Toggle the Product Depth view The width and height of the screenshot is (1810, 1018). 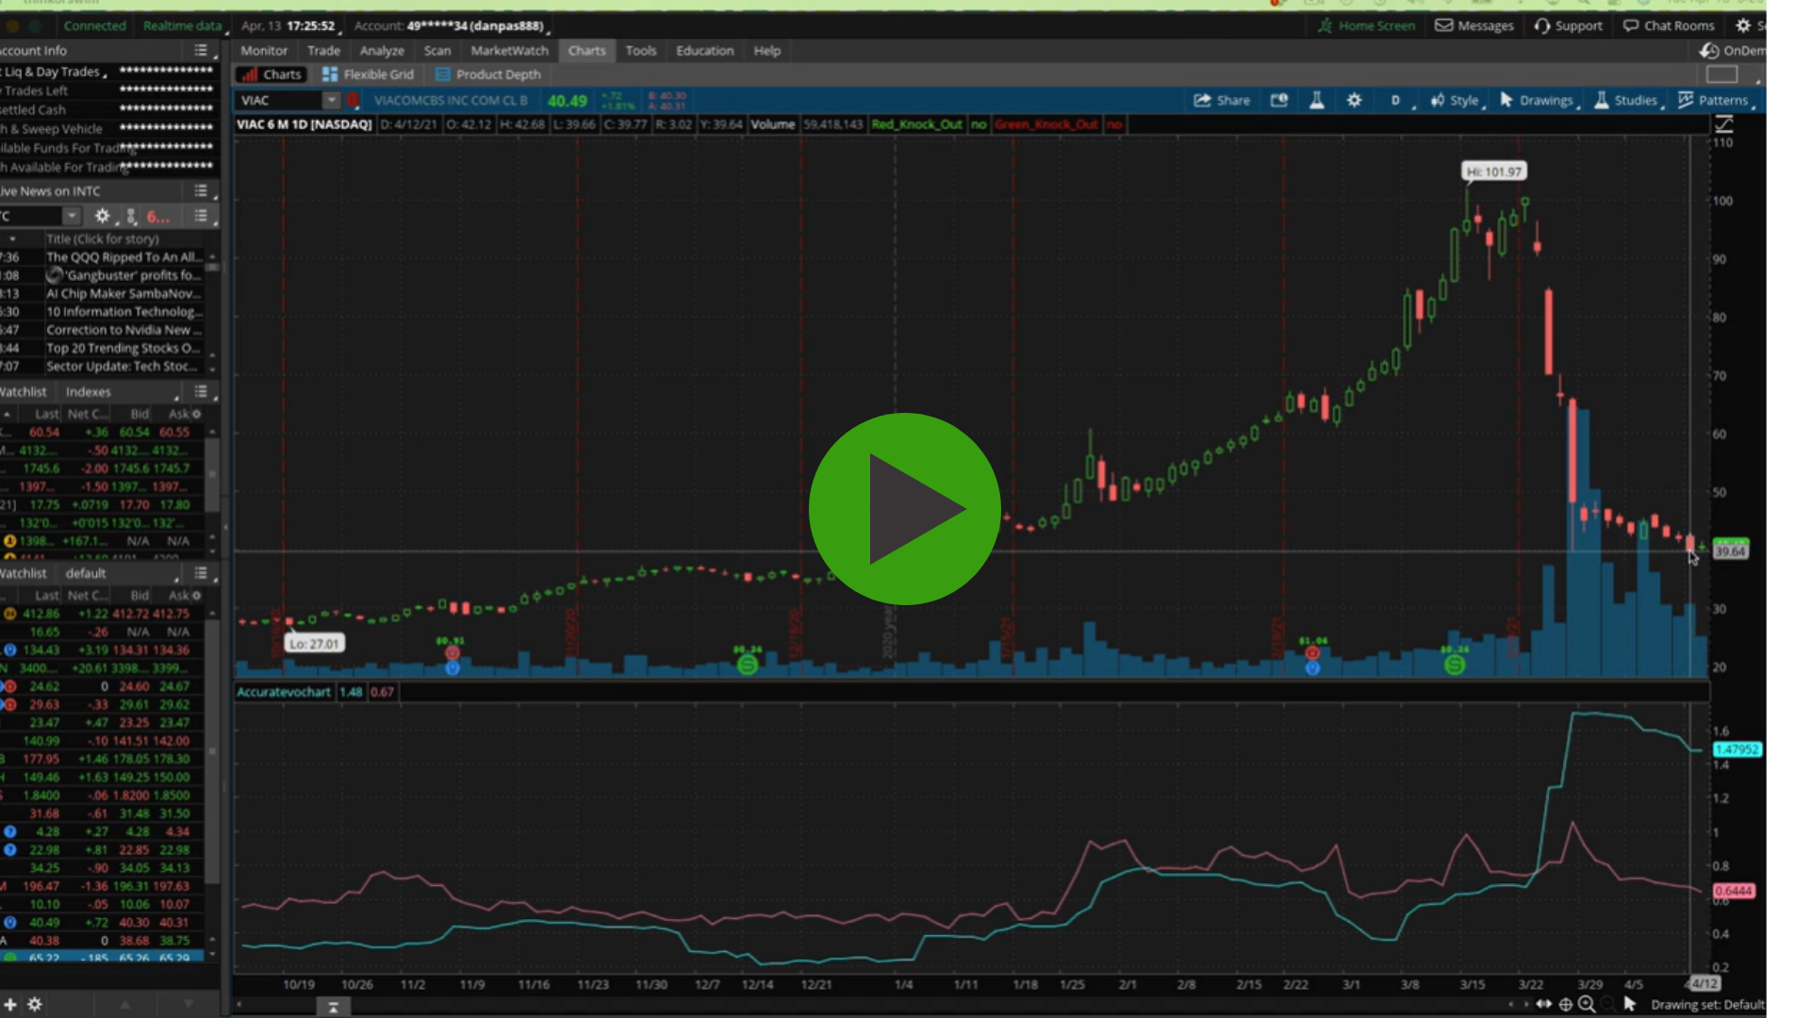coord(488,74)
